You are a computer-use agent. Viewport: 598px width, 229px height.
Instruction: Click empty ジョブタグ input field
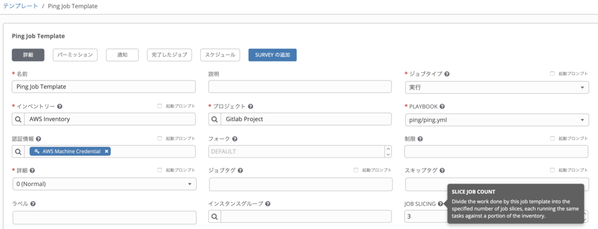pyautogui.click(x=301, y=184)
